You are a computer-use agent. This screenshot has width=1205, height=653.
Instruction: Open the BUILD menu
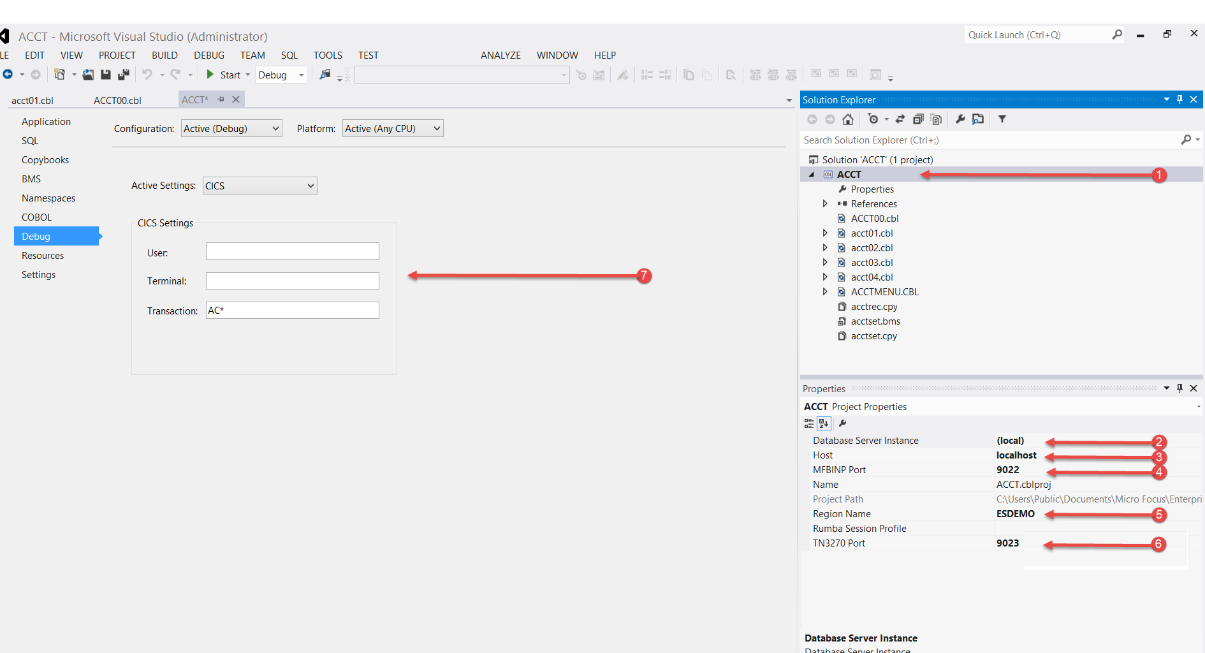coord(164,55)
